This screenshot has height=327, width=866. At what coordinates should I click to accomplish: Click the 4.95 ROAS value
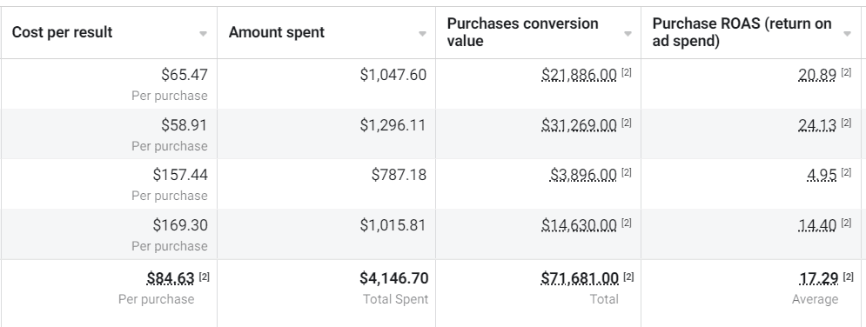click(822, 175)
